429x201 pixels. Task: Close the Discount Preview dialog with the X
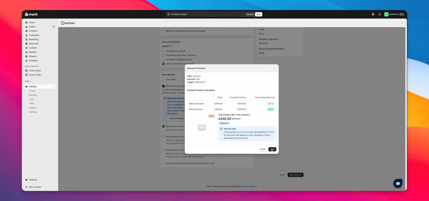275,68
